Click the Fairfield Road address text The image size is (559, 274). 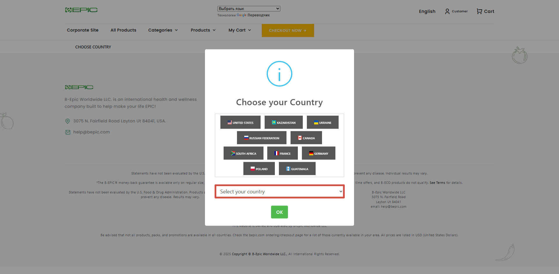(120, 121)
